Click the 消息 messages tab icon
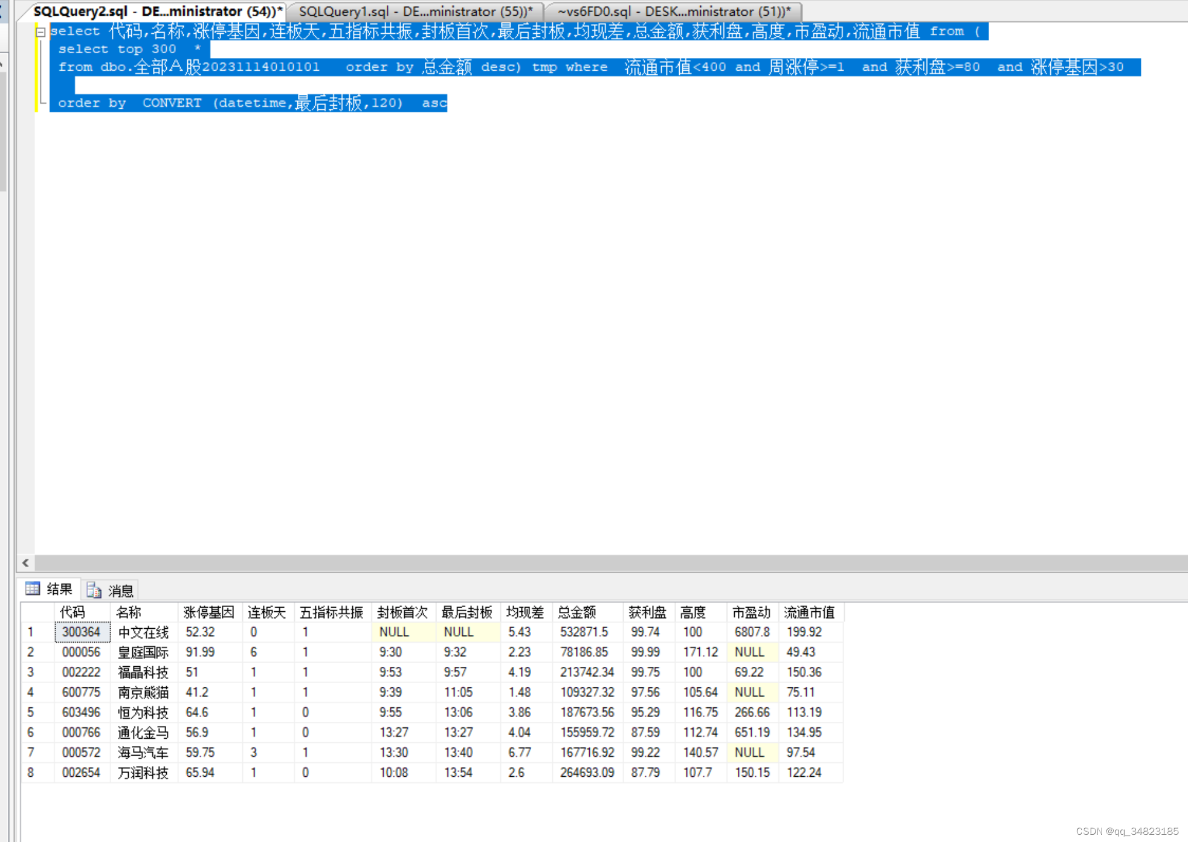 point(94,590)
